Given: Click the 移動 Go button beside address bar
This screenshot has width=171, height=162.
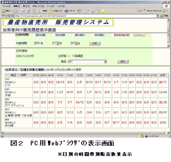Looking at the screenshot, I should pos(164,16).
